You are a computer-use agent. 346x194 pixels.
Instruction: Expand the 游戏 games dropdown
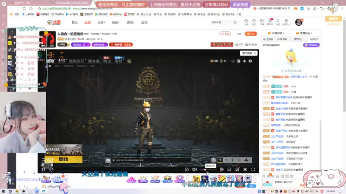tap(130, 22)
